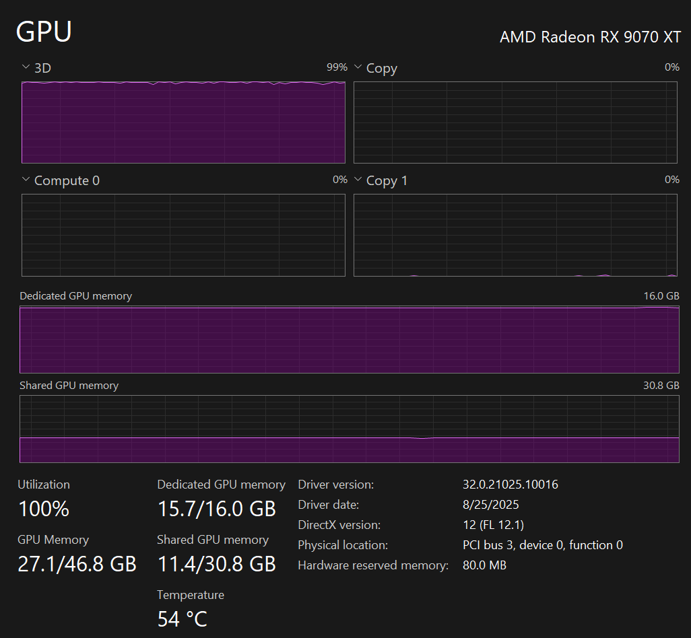Click the AMD Radeon RX 9070 XT title
Viewport: 691px width, 638px height.
pos(590,37)
